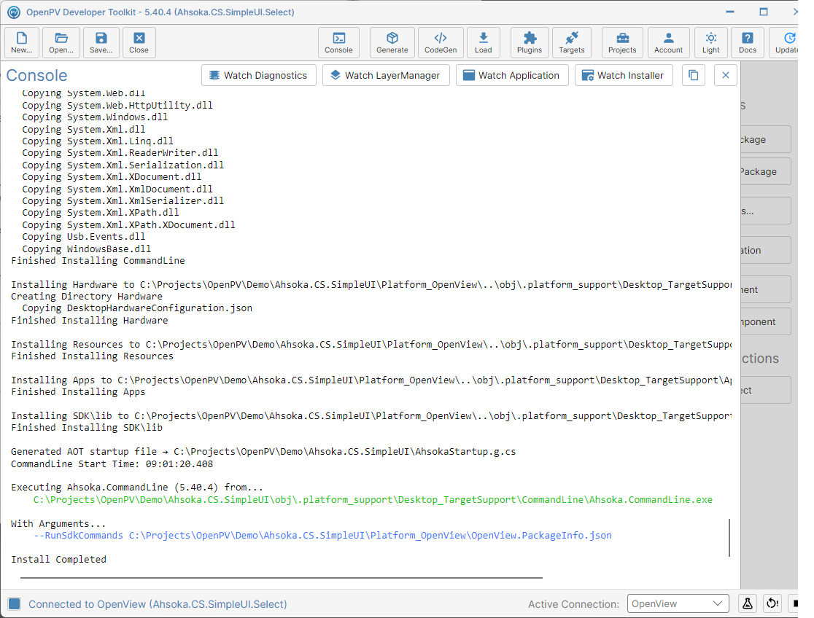Click 'With Arguments...' console line

click(58, 523)
